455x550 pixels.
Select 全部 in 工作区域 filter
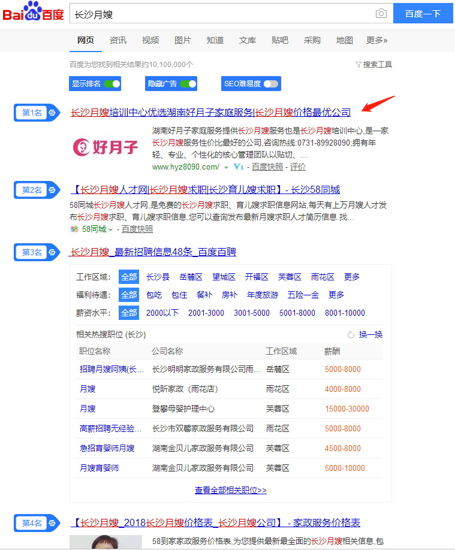pyautogui.click(x=129, y=277)
